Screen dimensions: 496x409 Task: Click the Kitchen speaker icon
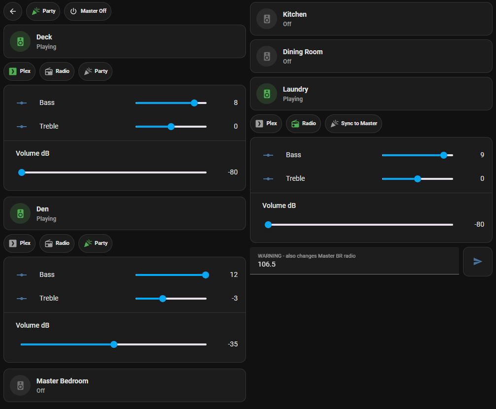(267, 19)
